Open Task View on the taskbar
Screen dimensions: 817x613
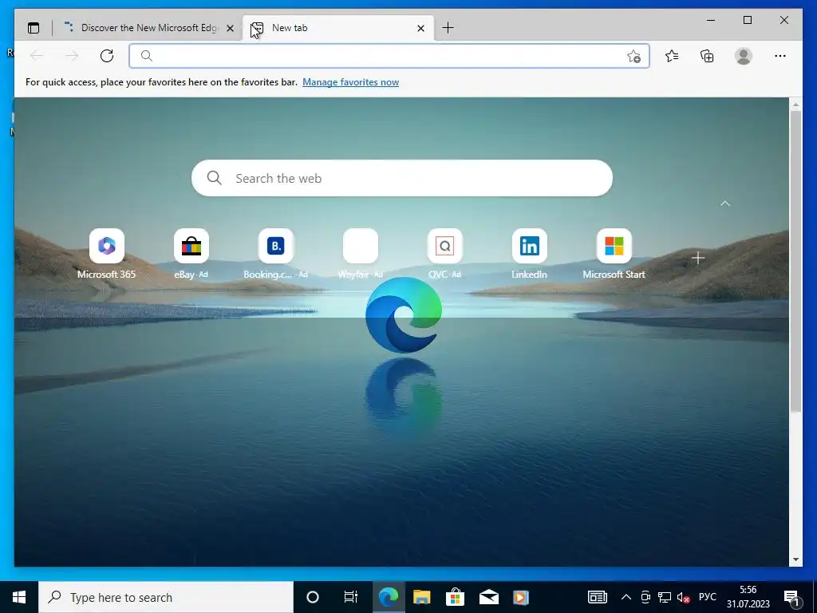[x=351, y=597]
